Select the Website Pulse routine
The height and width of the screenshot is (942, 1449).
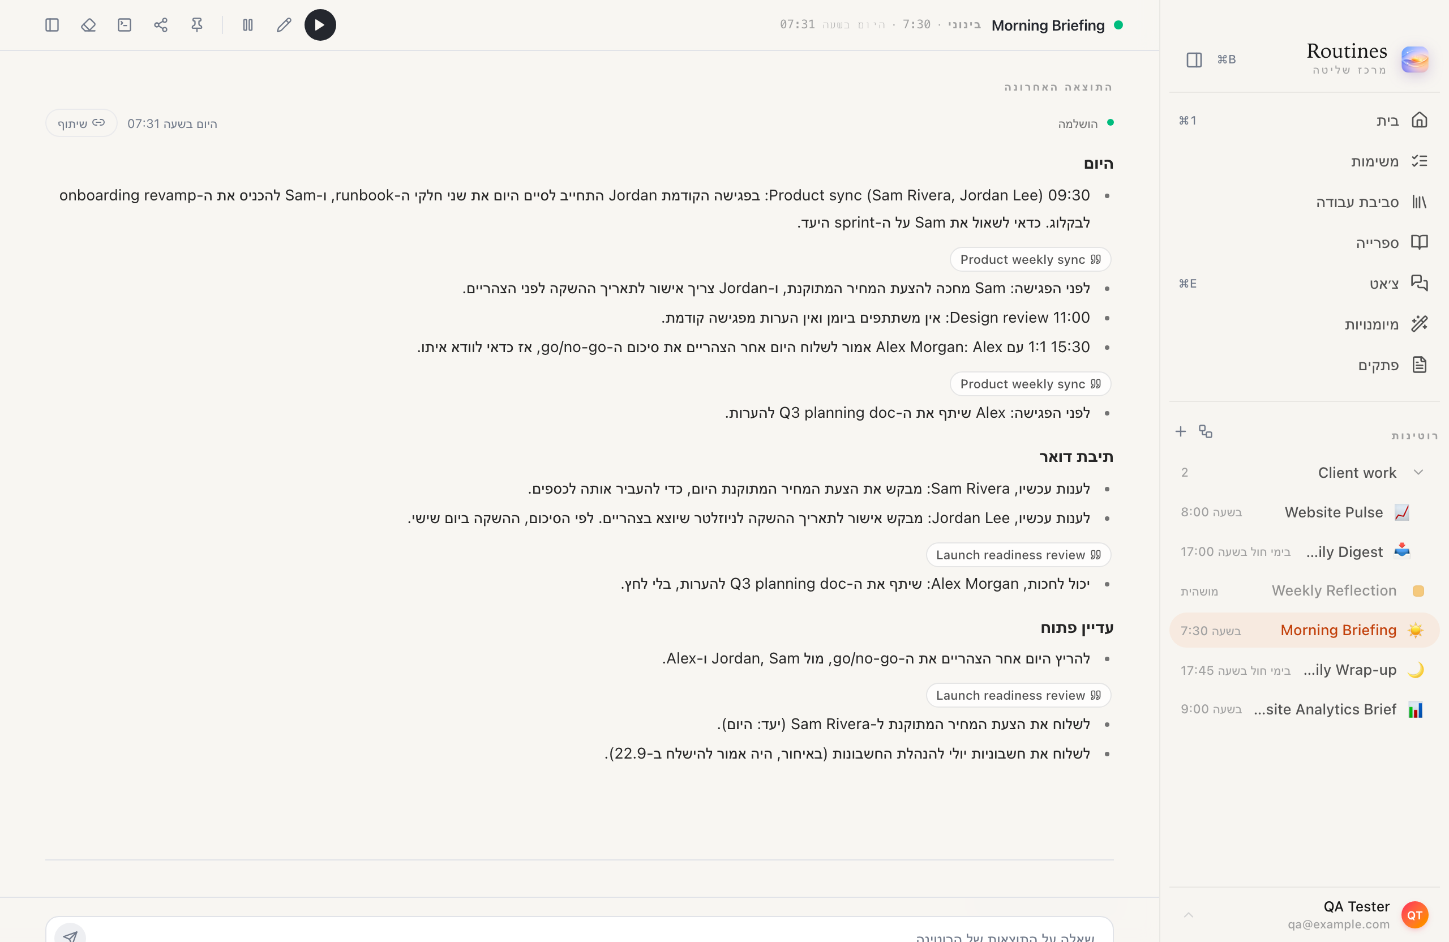pyautogui.click(x=1304, y=512)
